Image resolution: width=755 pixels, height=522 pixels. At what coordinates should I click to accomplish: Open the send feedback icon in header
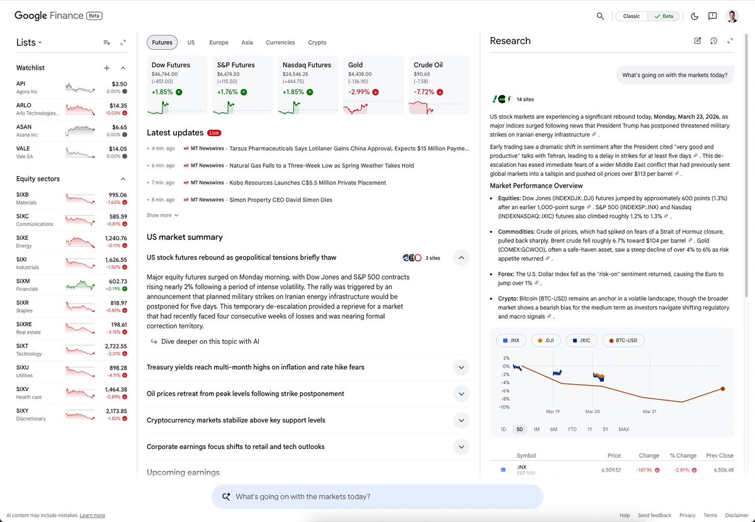pyautogui.click(x=713, y=16)
